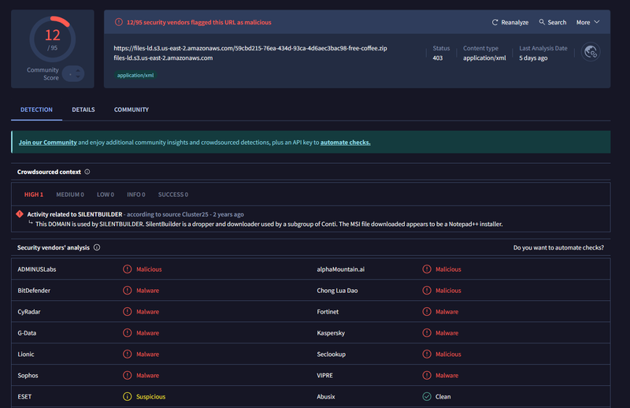The image size is (630, 408).
Task: Click the SILENTBUILDER domain description line
Action: 269,224
